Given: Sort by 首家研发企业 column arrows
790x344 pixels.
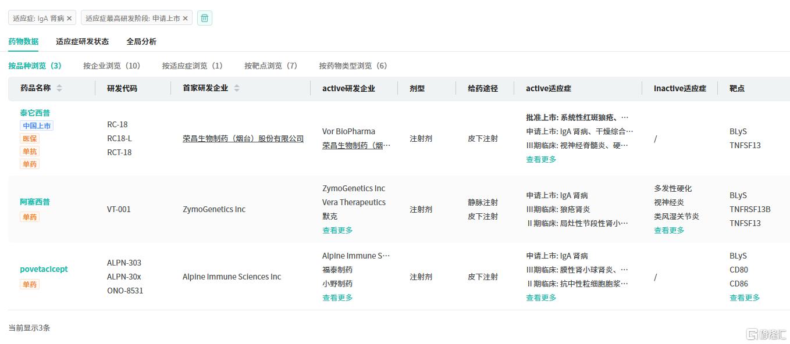Looking at the screenshot, I should point(237,88).
